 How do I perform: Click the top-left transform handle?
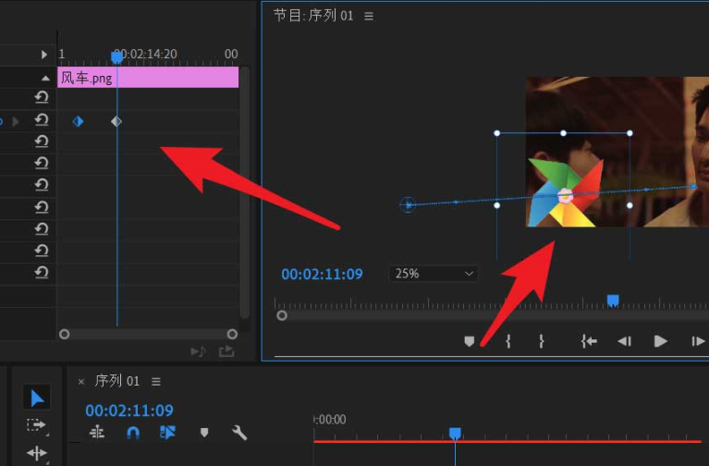[x=497, y=133]
